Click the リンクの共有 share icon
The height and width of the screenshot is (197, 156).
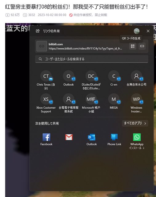38,31
